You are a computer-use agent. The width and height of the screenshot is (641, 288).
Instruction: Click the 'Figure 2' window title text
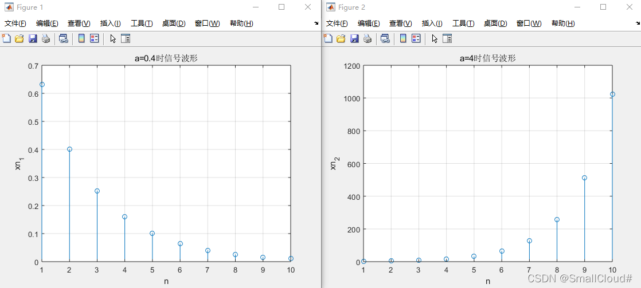coord(351,7)
